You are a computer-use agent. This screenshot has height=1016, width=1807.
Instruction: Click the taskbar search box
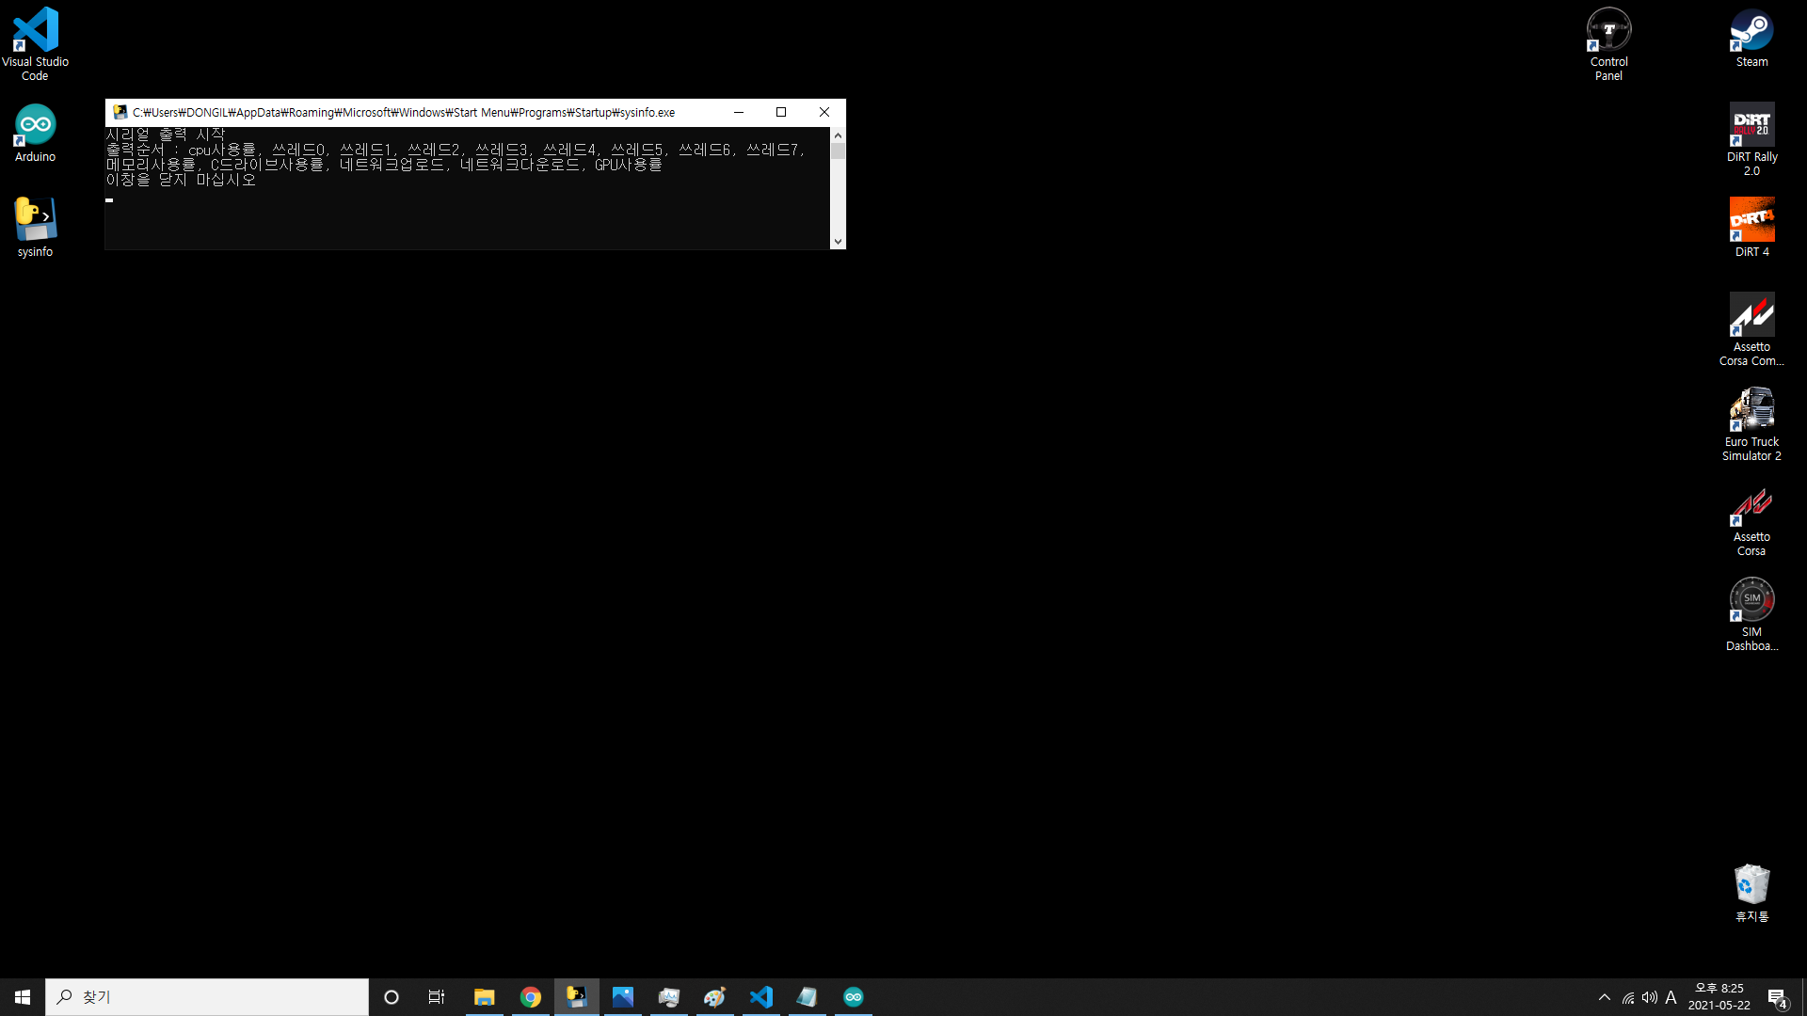click(207, 997)
